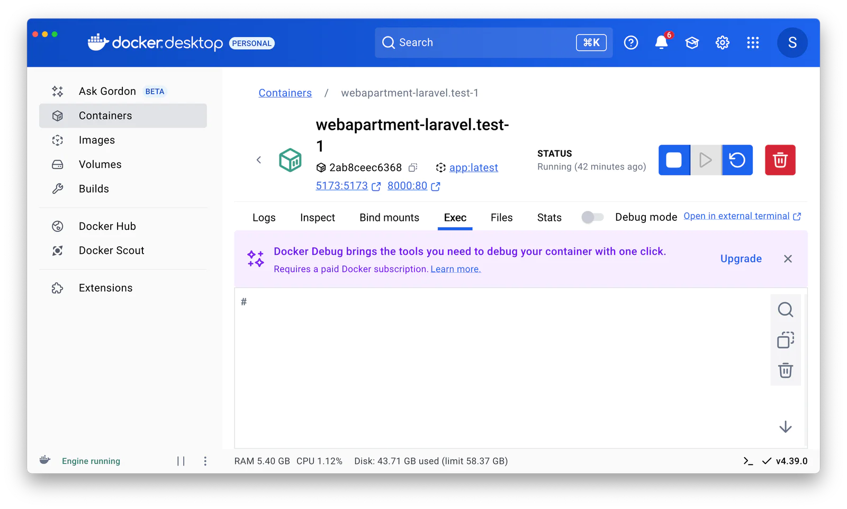847x509 pixels.
Task: Click the whale icon in status bar
Action: click(46, 460)
